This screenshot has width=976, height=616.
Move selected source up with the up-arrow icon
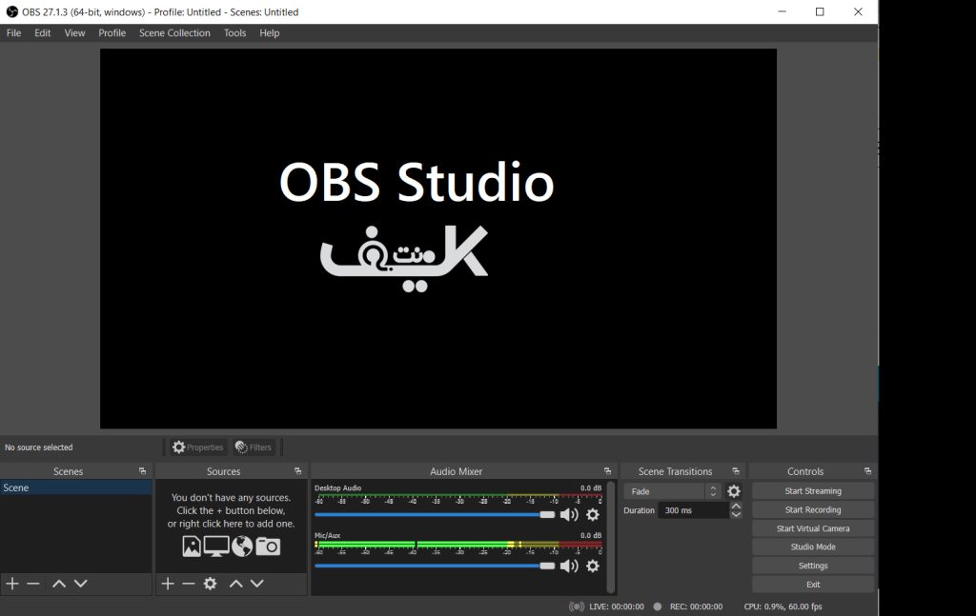pyautogui.click(x=234, y=584)
